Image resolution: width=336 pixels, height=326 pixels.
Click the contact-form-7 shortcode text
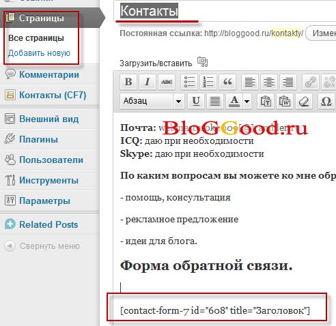click(x=215, y=310)
